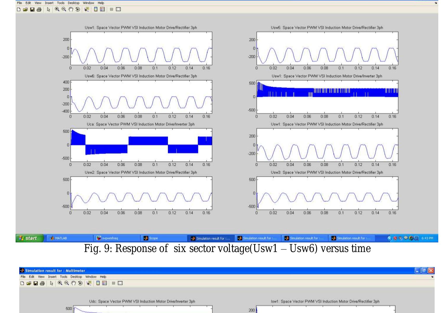Click Save icon in Fig. 9 window toolbar

[x=32, y=10]
